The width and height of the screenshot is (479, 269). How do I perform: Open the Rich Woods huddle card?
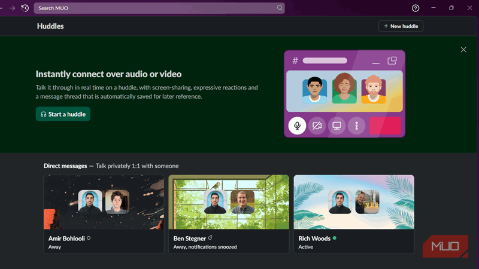click(x=353, y=213)
